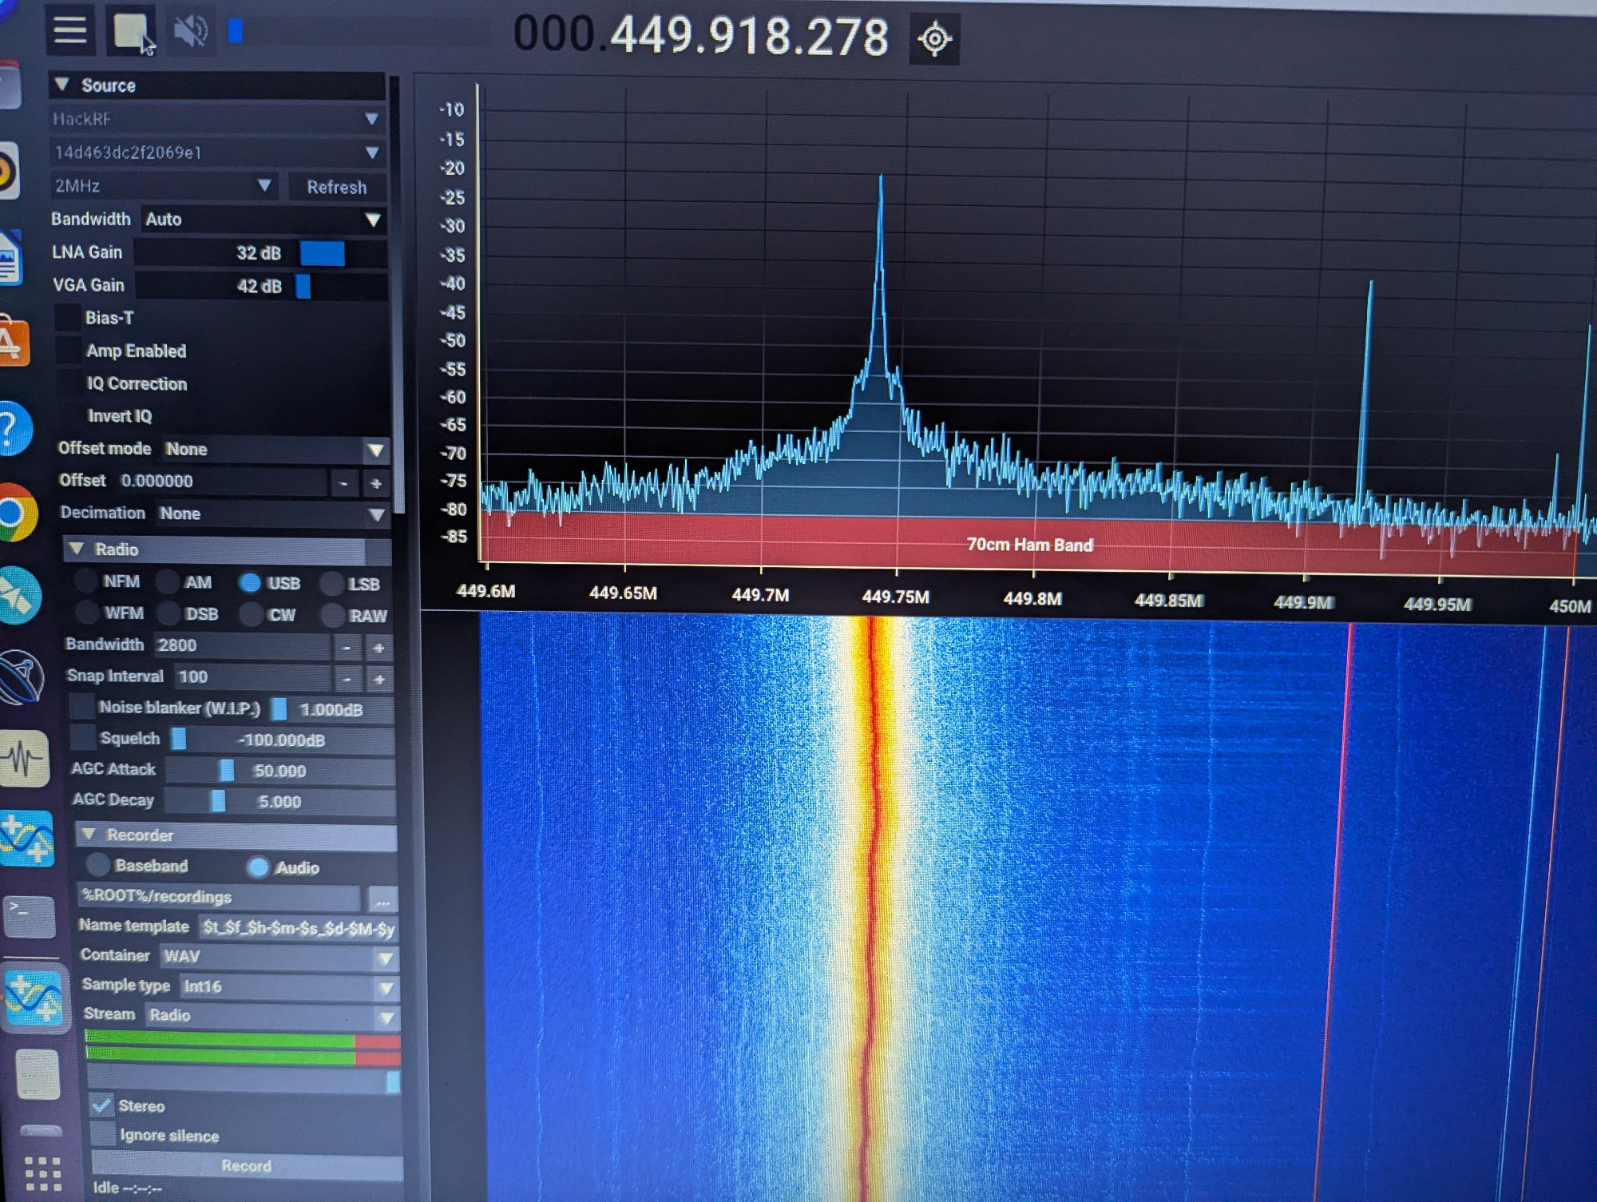Increase Snap Interval with plus button
The width and height of the screenshot is (1597, 1202).
point(379,680)
